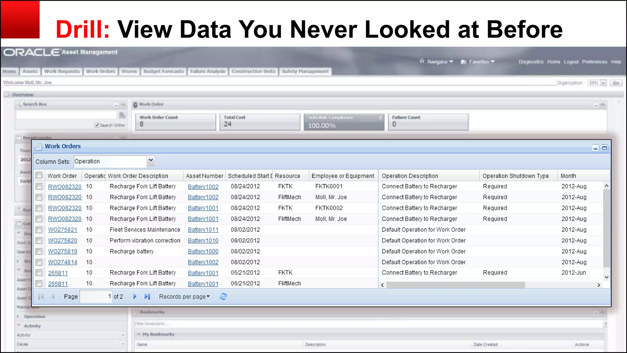Check row RWO082320 with resource FKTK0001

(x=39, y=186)
